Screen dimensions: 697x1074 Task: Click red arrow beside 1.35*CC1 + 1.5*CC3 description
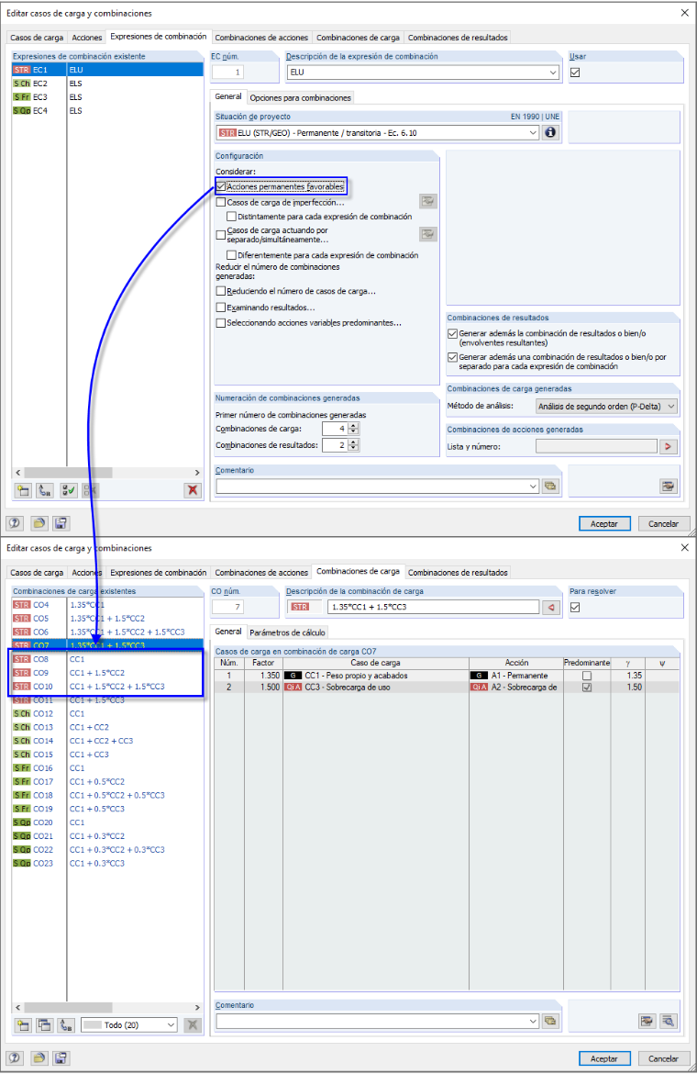pos(550,607)
